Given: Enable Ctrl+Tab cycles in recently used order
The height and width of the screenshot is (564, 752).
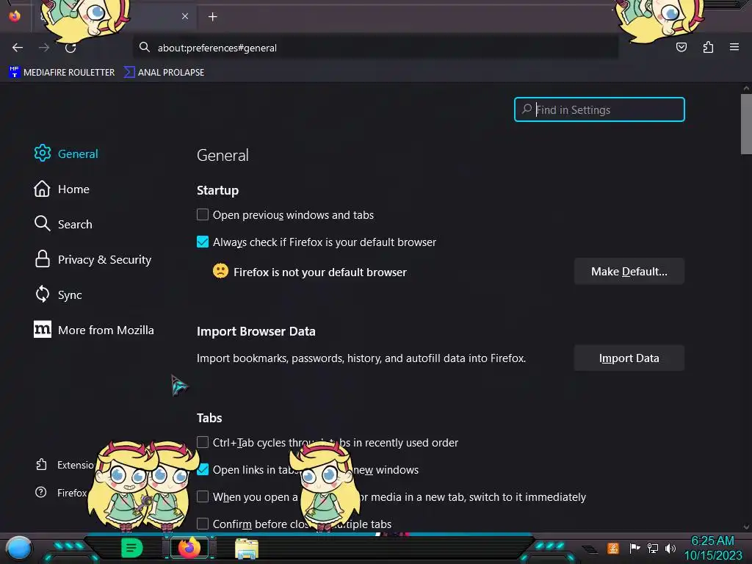Looking at the screenshot, I should (x=203, y=442).
